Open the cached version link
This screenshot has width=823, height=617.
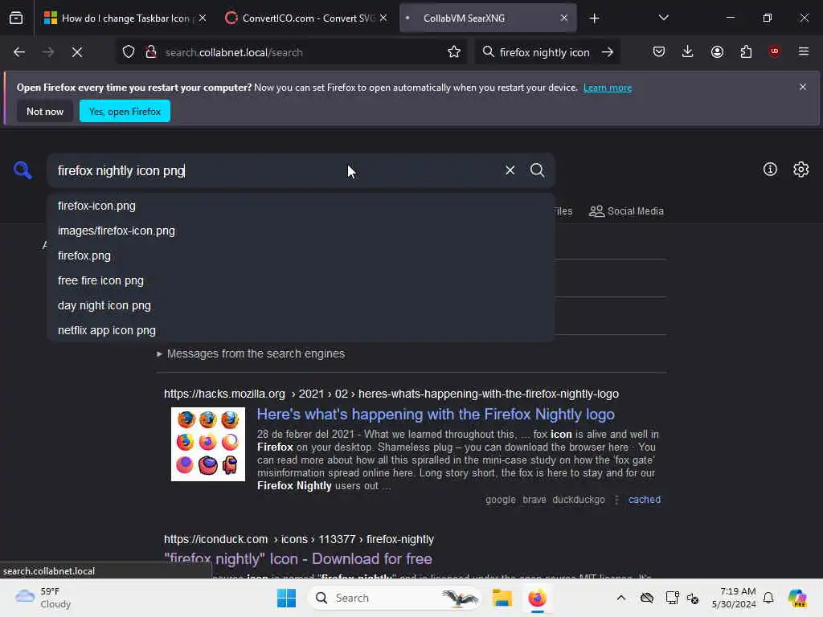tap(644, 500)
